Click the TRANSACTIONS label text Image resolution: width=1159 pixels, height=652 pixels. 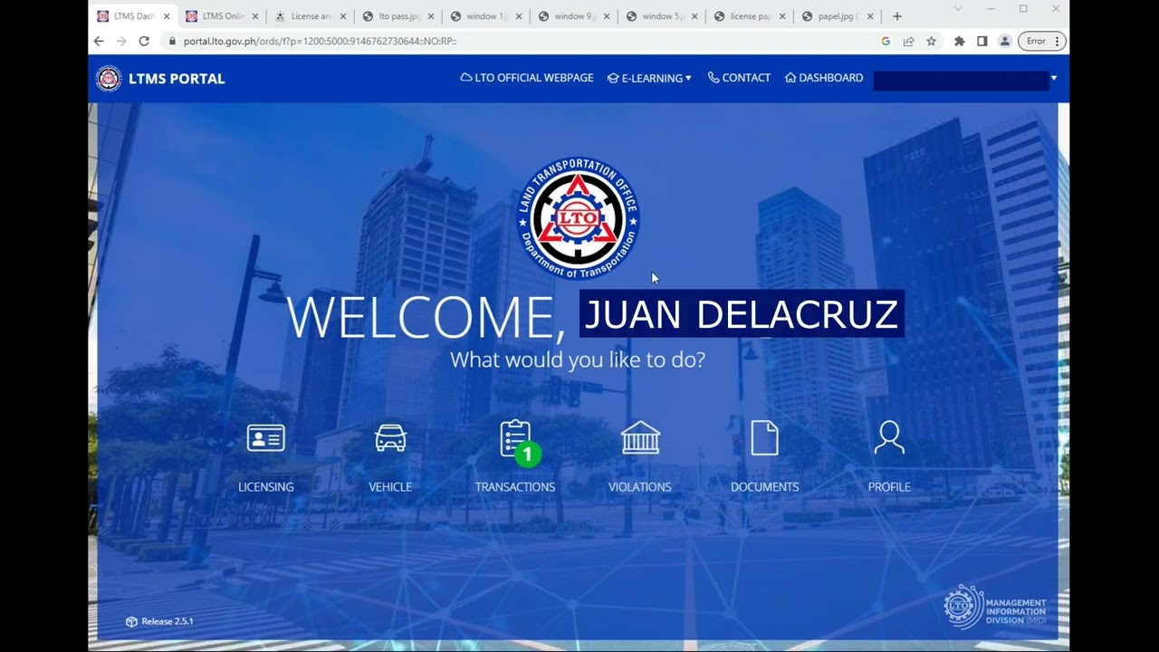(x=515, y=487)
